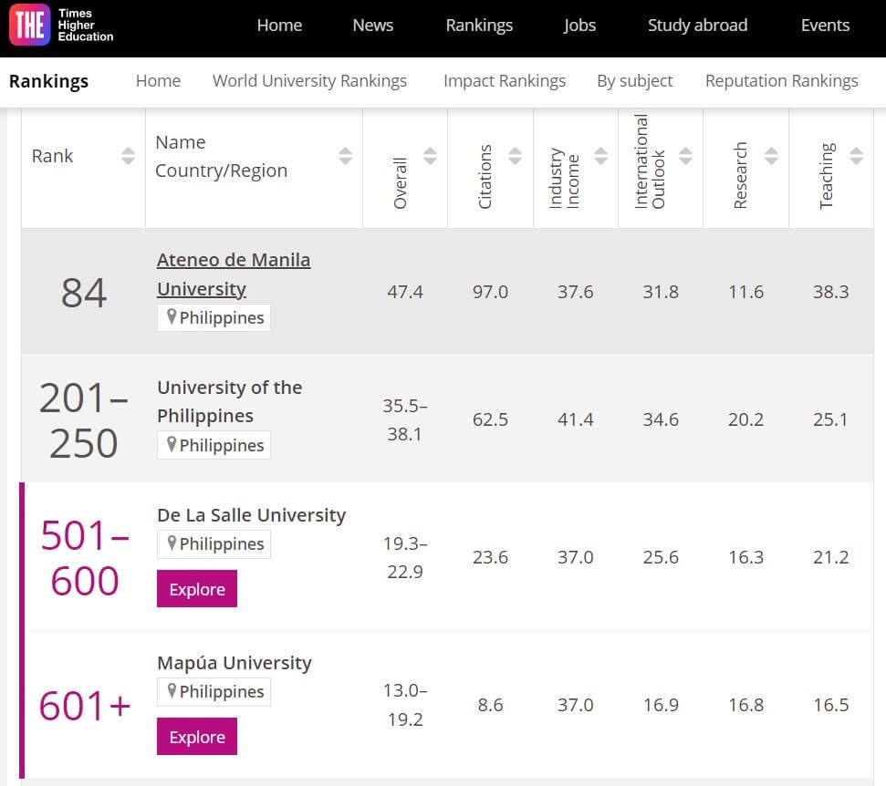886x786 pixels.
Task: Open Rankings in top navigation
Action: [479, 26]
